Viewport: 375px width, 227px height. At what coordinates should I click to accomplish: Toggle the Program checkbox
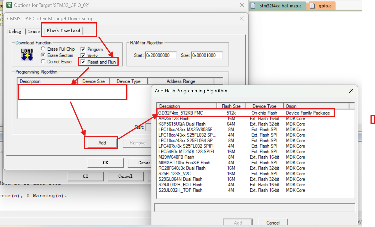pos(83,49)
